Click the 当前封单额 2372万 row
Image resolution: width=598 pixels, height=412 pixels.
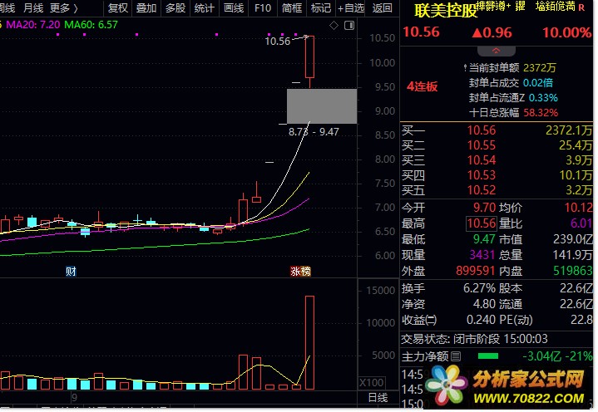[x=510, y=68]
